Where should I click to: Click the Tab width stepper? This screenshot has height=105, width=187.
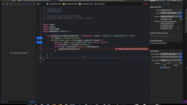point(170,63)
